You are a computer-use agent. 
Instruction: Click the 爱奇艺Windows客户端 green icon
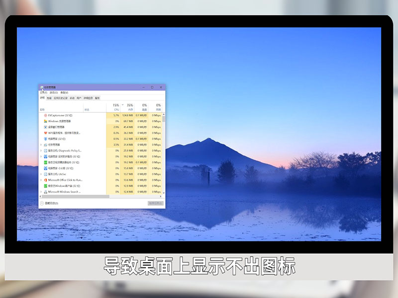[45, 186]
